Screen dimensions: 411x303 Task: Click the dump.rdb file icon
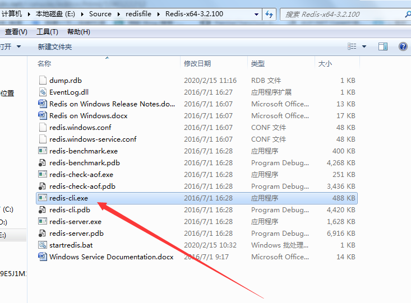click(43, 80)
